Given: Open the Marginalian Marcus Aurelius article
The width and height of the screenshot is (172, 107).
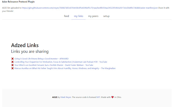Looking at the screenshot, I should point(65,68).
